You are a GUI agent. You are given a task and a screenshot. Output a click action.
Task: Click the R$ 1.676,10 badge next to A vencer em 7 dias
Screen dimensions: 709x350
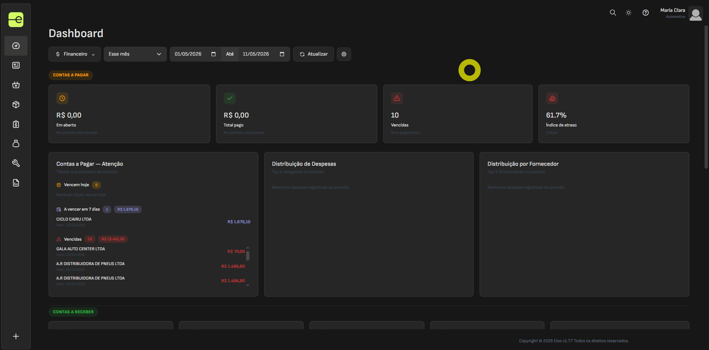(128, 209)
